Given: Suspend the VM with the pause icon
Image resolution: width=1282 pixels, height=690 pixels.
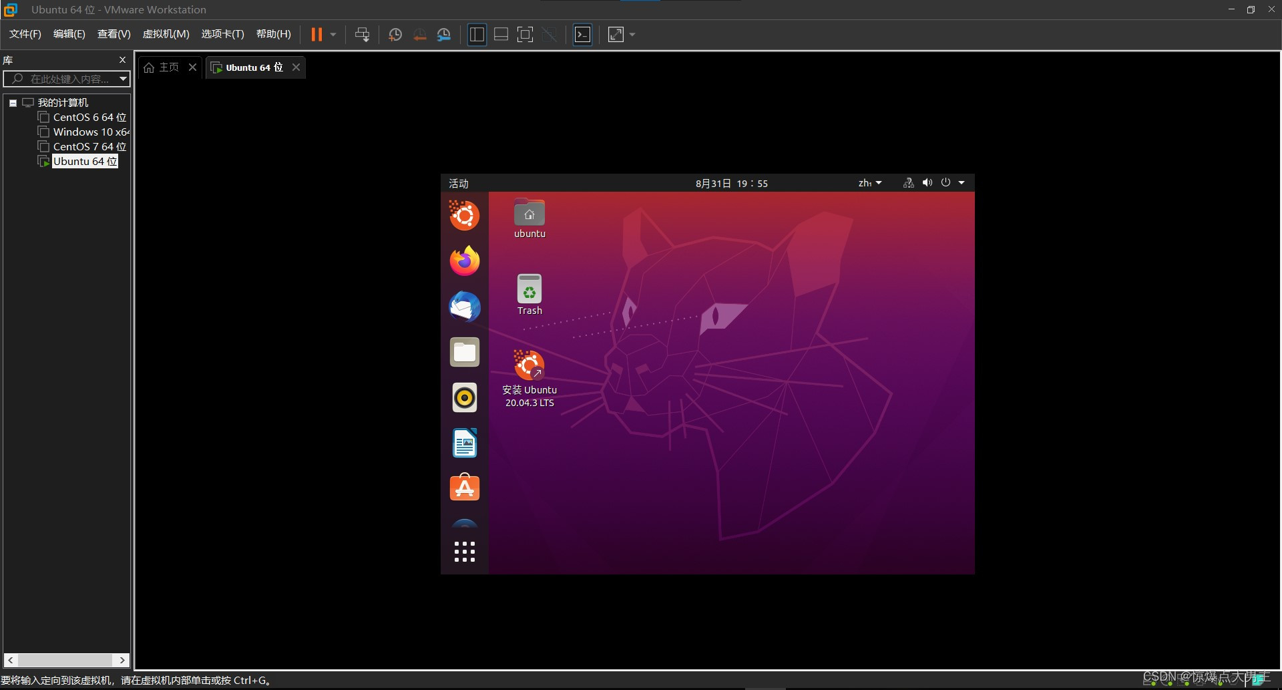Looking at the screenshot, I should point(316,35).
